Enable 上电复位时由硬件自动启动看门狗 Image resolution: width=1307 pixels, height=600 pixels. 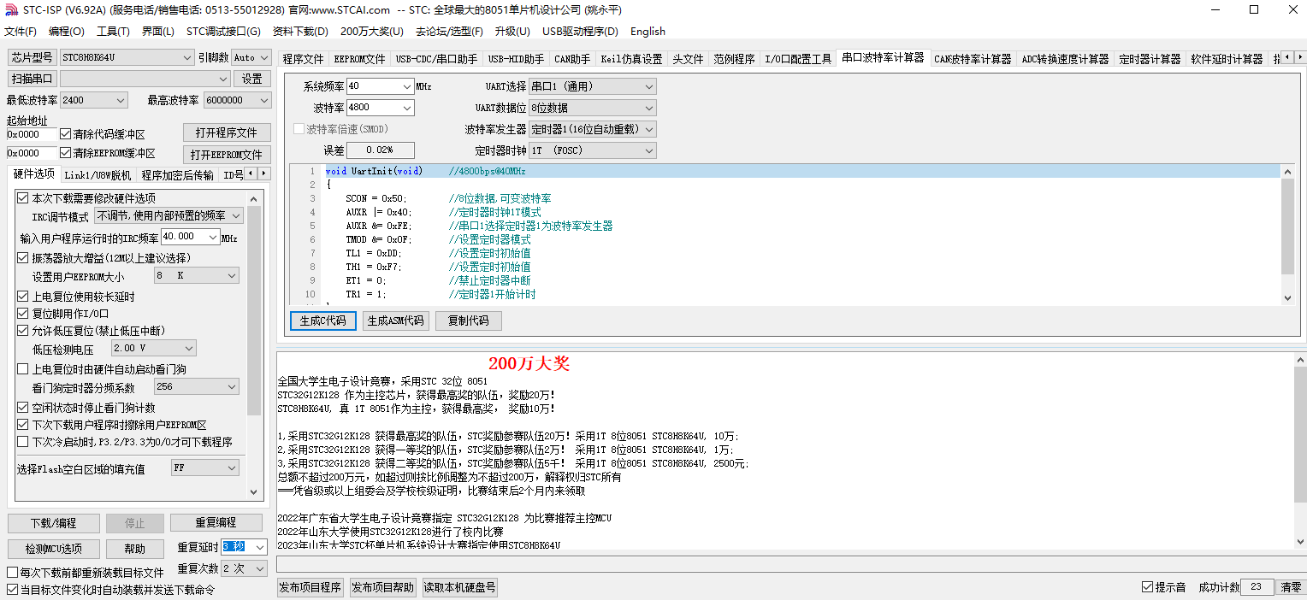[x=23, y=369]
